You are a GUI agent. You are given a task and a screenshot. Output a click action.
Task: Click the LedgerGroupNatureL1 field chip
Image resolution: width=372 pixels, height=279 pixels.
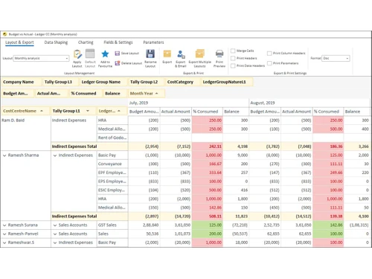[x=227, y=82]
